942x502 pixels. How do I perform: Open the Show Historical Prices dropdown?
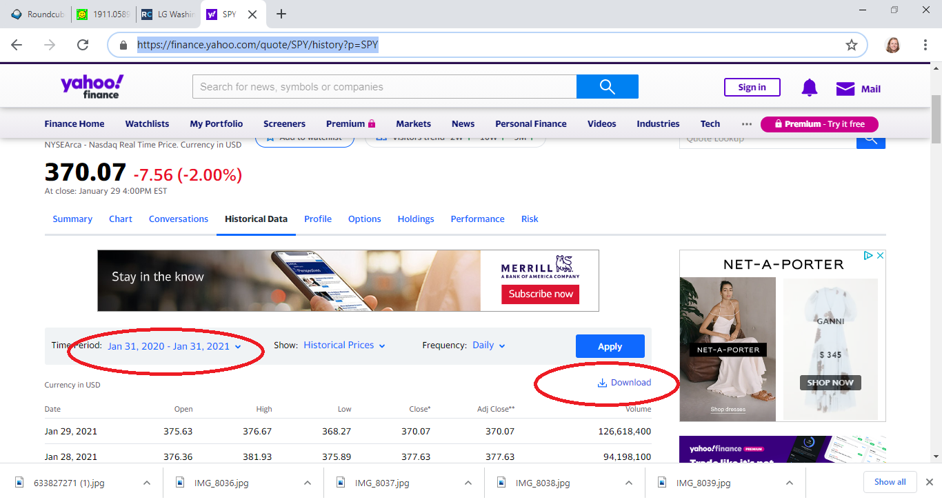tap(344, 345)
